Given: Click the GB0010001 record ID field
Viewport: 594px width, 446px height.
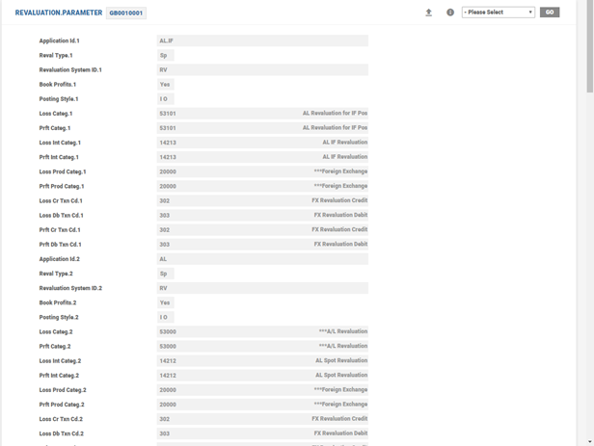Looking at the screenshot, I should pos(126,13).
